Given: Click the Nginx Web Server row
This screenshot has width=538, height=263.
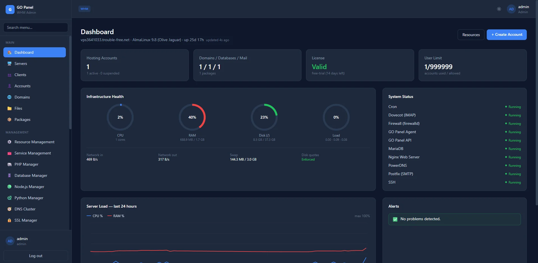Looking at the screenshot, I should (454, 157).
